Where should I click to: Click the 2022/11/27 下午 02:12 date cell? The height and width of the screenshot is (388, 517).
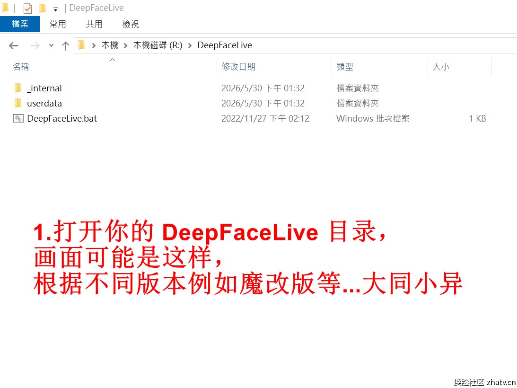pos(265,118)
